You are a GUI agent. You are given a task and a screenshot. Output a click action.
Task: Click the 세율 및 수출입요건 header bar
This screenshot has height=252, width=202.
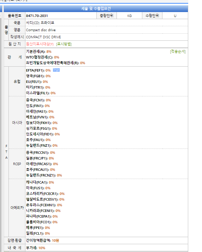(96, 9)
